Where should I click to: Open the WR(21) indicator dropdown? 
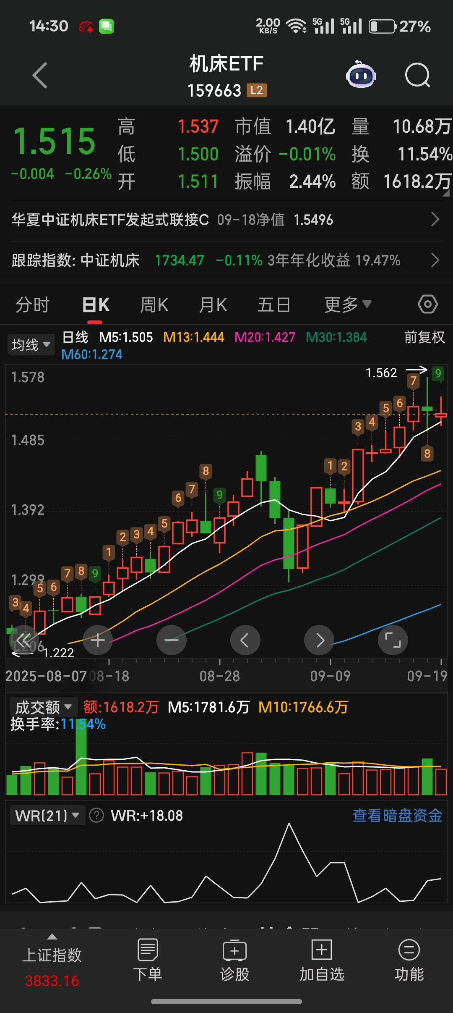(47, 816)
